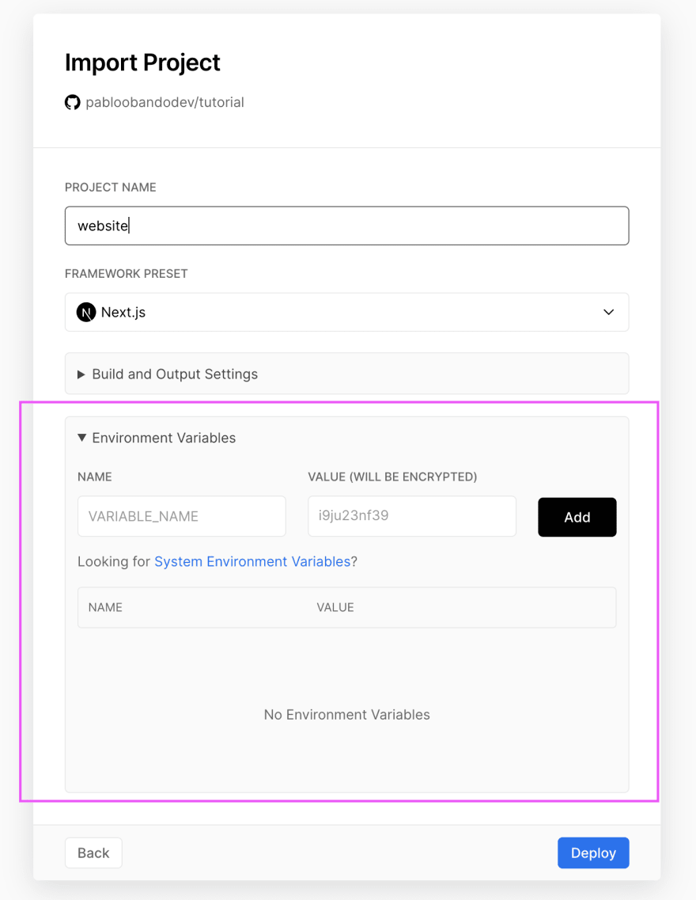
Task: Go Back using the Back button
Action: pyautogui.click(x=93, y=853)
